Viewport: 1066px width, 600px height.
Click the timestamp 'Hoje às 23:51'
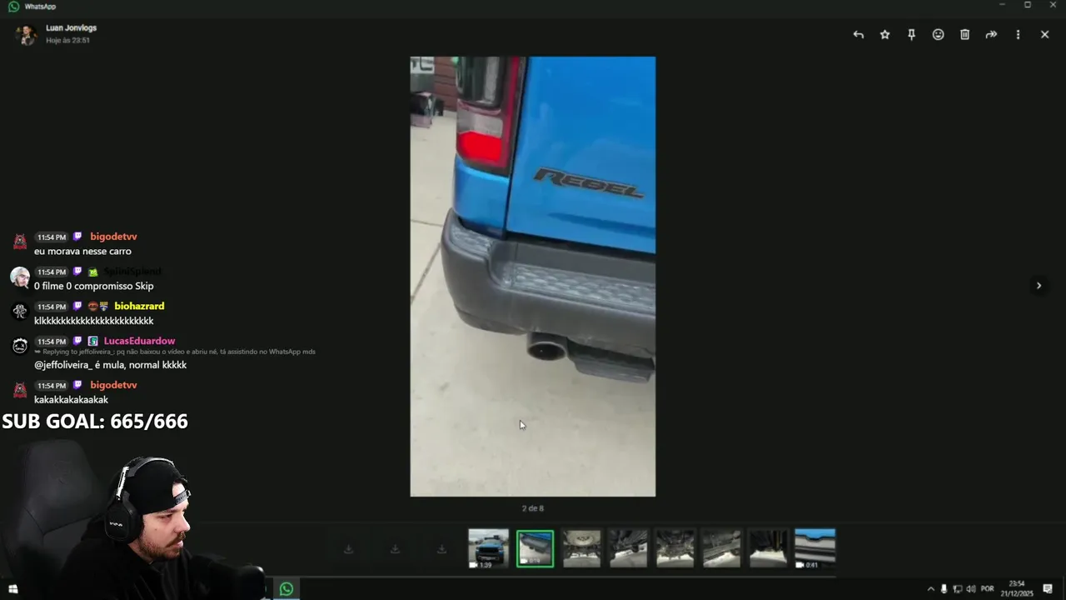point(67,40)
